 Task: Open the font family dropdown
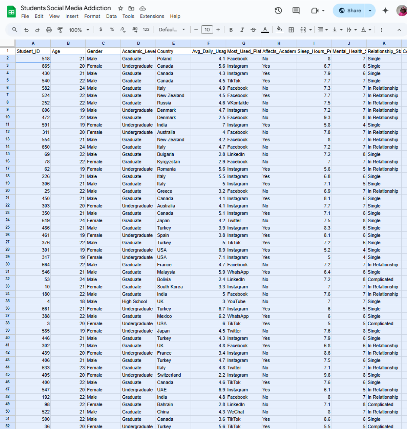click(172, 30)
